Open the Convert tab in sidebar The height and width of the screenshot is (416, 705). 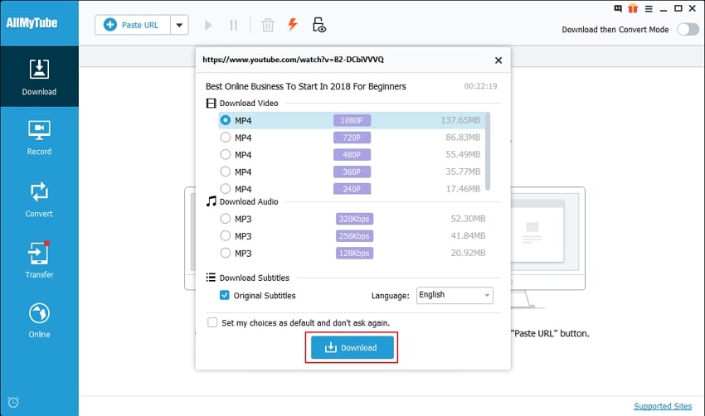coord(39,199)
